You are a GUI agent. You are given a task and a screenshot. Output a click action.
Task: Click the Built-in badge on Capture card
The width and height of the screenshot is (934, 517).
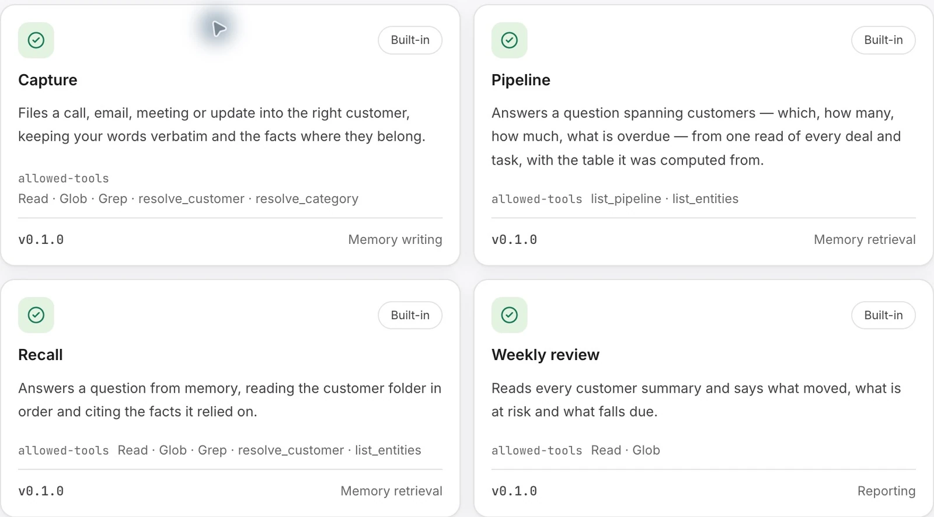(410, 40)
